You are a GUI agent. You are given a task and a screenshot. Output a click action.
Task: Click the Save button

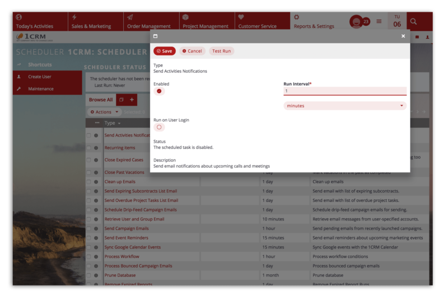coord(164,51)
